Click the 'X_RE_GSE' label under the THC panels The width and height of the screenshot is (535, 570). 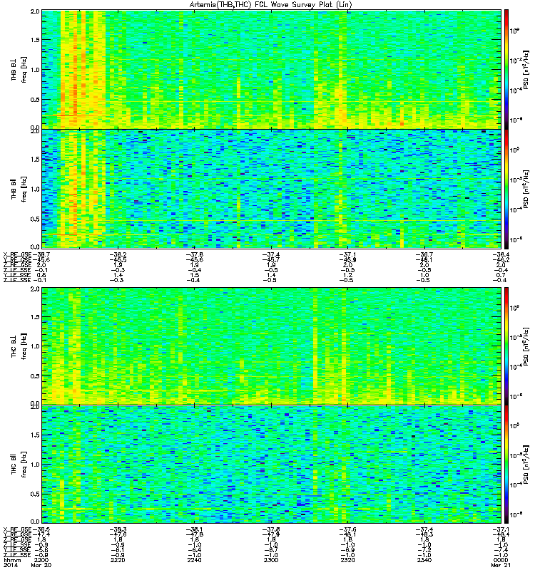(17, 529)
